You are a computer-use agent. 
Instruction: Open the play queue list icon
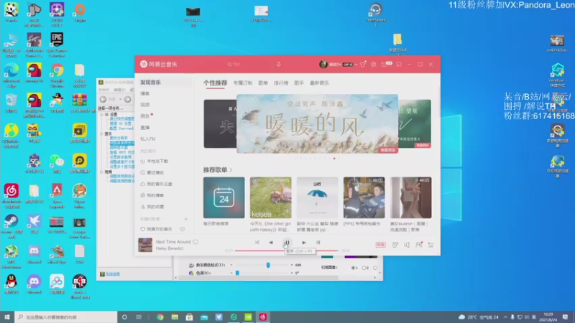tap(431, 245)
